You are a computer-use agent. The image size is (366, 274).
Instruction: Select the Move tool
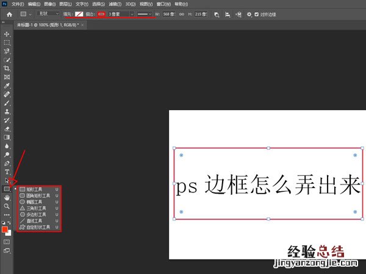pos(7,34)
